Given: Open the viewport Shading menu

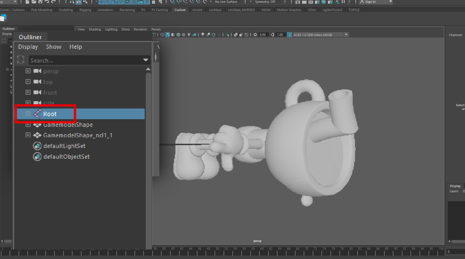Looking at the screenshot, I should [x=95, y=29].
